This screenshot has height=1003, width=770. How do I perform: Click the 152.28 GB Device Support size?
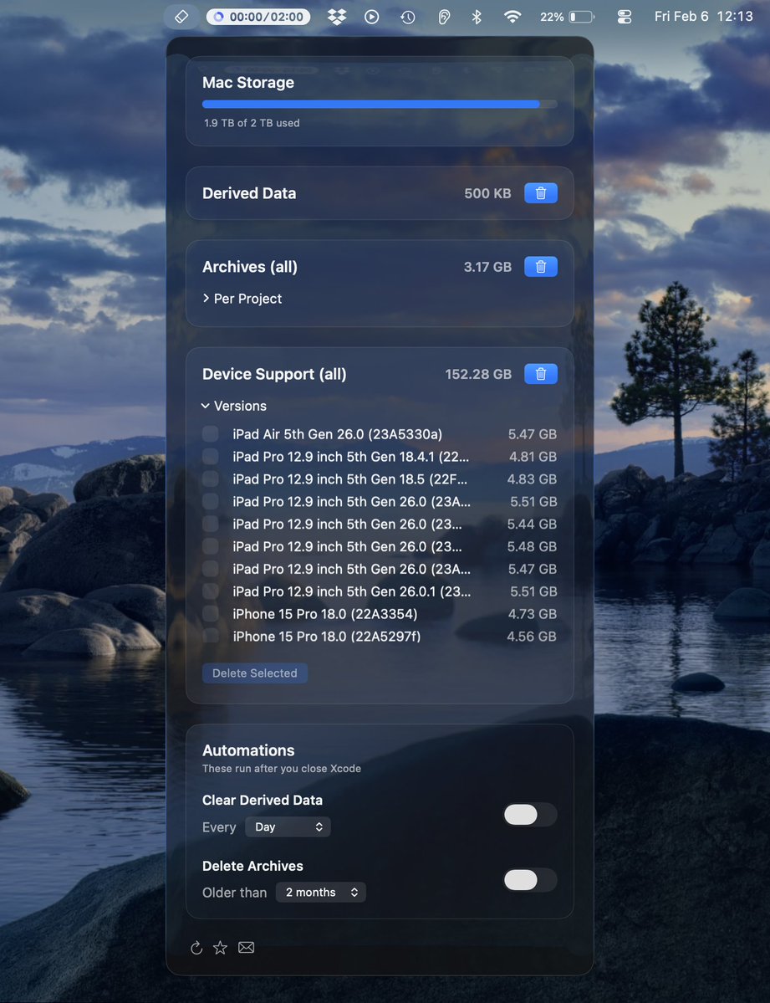[478, 374]
